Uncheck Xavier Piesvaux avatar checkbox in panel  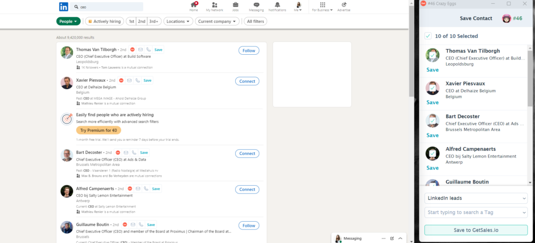pyautogui.click(x=432, y=88)
